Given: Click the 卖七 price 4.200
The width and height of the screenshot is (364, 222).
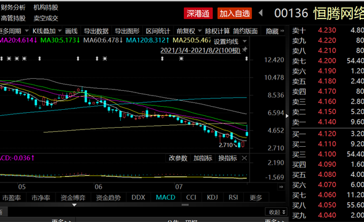Looking at the screenshot, I should [x=327, y=61].
